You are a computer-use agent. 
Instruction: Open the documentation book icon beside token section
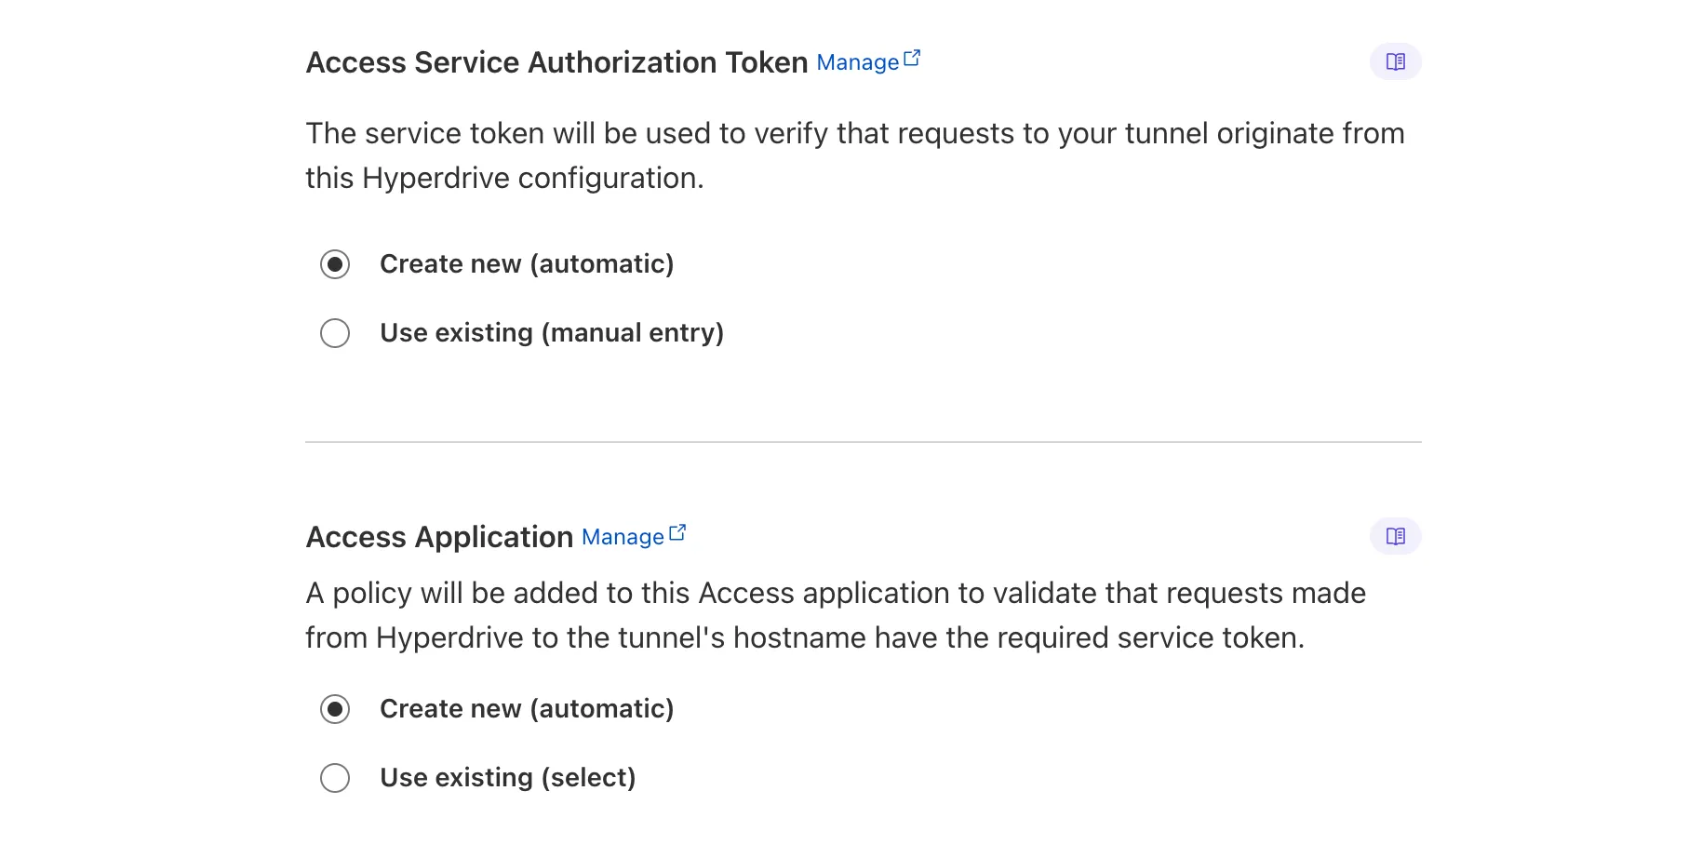[1395, 61]
